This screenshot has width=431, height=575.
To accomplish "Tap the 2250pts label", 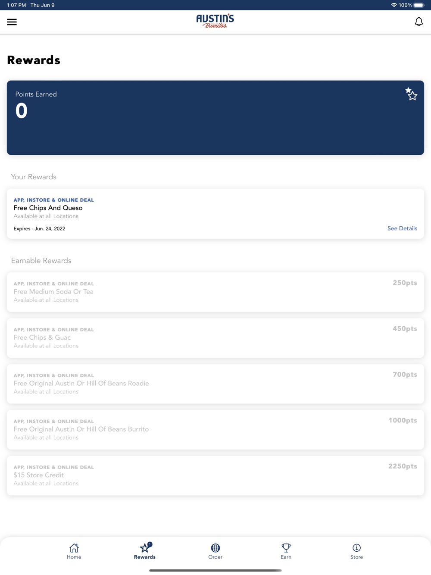I will 403,466.
